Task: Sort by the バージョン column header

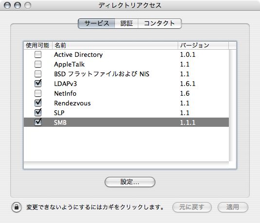Action: pos(204,45)
